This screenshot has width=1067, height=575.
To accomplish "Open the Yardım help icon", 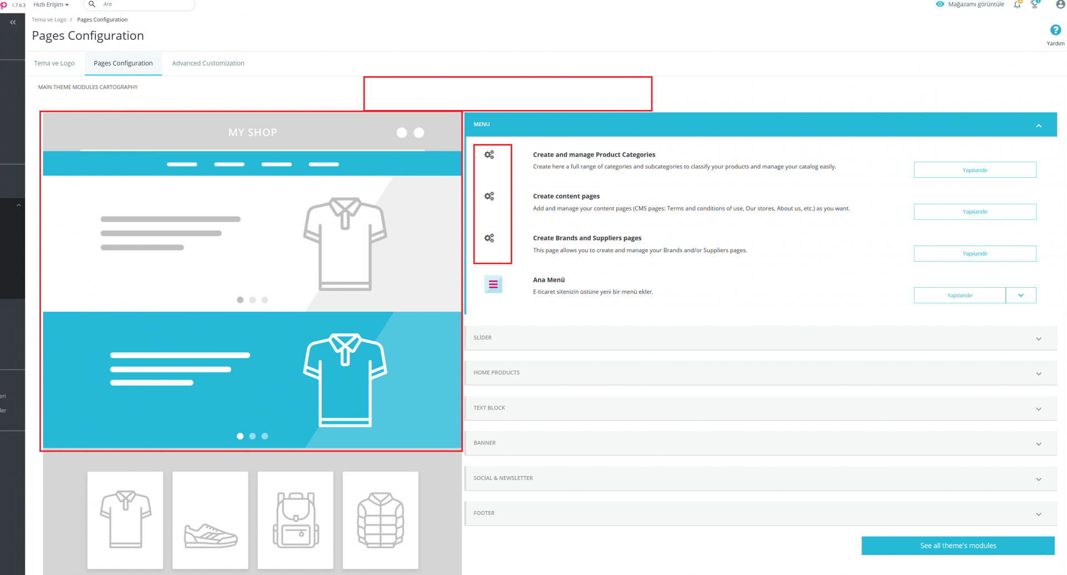I will pos(1055,30).
